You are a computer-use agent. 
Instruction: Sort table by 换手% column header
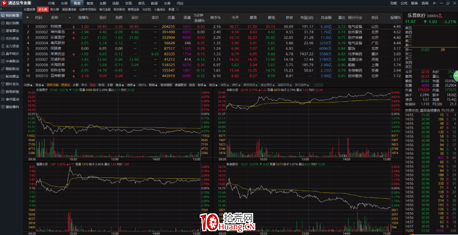[216, 17]
